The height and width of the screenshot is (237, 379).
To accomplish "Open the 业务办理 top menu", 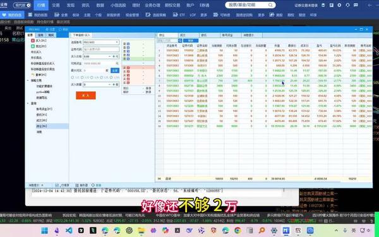I will [x=152, y=5].
